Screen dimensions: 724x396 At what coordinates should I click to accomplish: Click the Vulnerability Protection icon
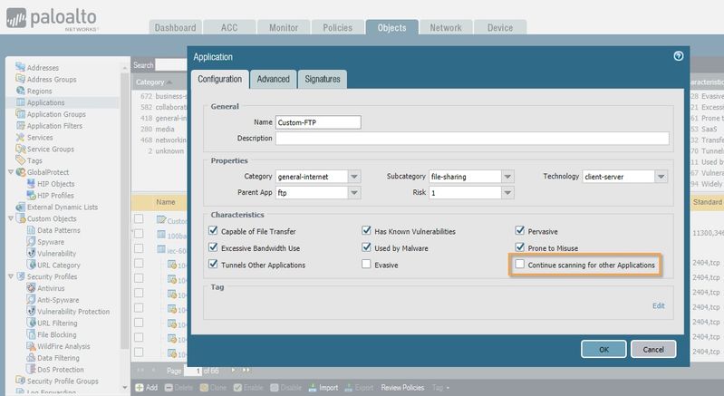[31, 311]
